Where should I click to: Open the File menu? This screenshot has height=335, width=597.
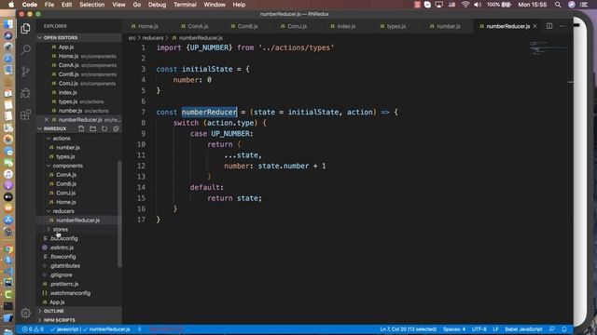click(49, 5)
